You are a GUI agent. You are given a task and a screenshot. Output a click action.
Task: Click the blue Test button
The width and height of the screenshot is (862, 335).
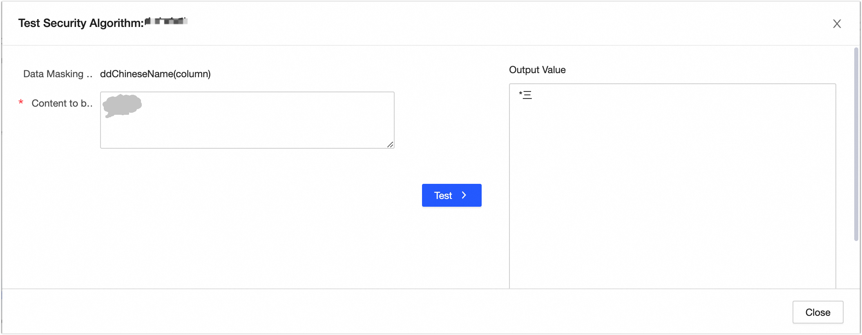(451, 195)
